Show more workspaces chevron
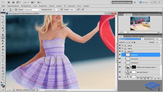 (135, 2)
